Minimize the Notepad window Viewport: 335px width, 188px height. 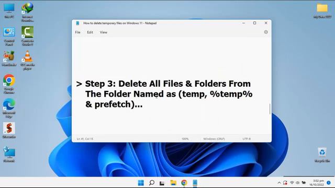(x=243, y=23)
